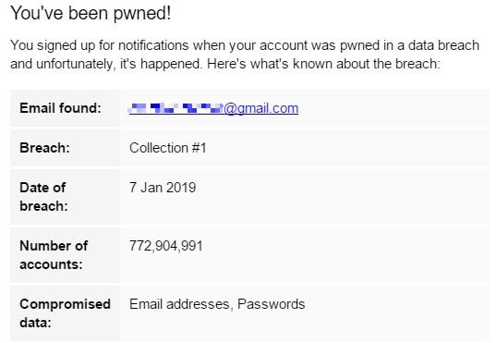496x343 pixels.
Task: Click "Here's what's known about the breach" text
Action: point(323,64)
